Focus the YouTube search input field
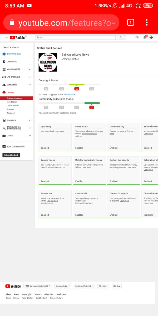Image resolution: width=158 pixels, height=316 pixels. coord(76,37)
